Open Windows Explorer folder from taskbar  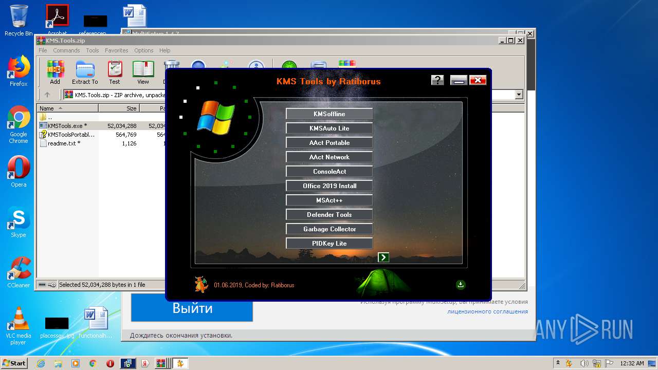coord(58,363)
